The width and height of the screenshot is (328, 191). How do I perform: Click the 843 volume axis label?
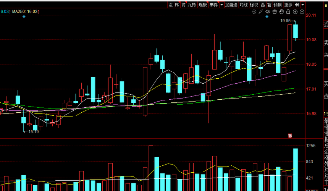click(309, 162)
